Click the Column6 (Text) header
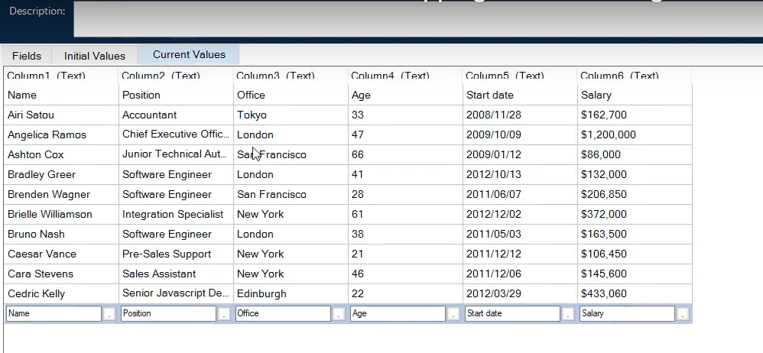 coord(634,76)
